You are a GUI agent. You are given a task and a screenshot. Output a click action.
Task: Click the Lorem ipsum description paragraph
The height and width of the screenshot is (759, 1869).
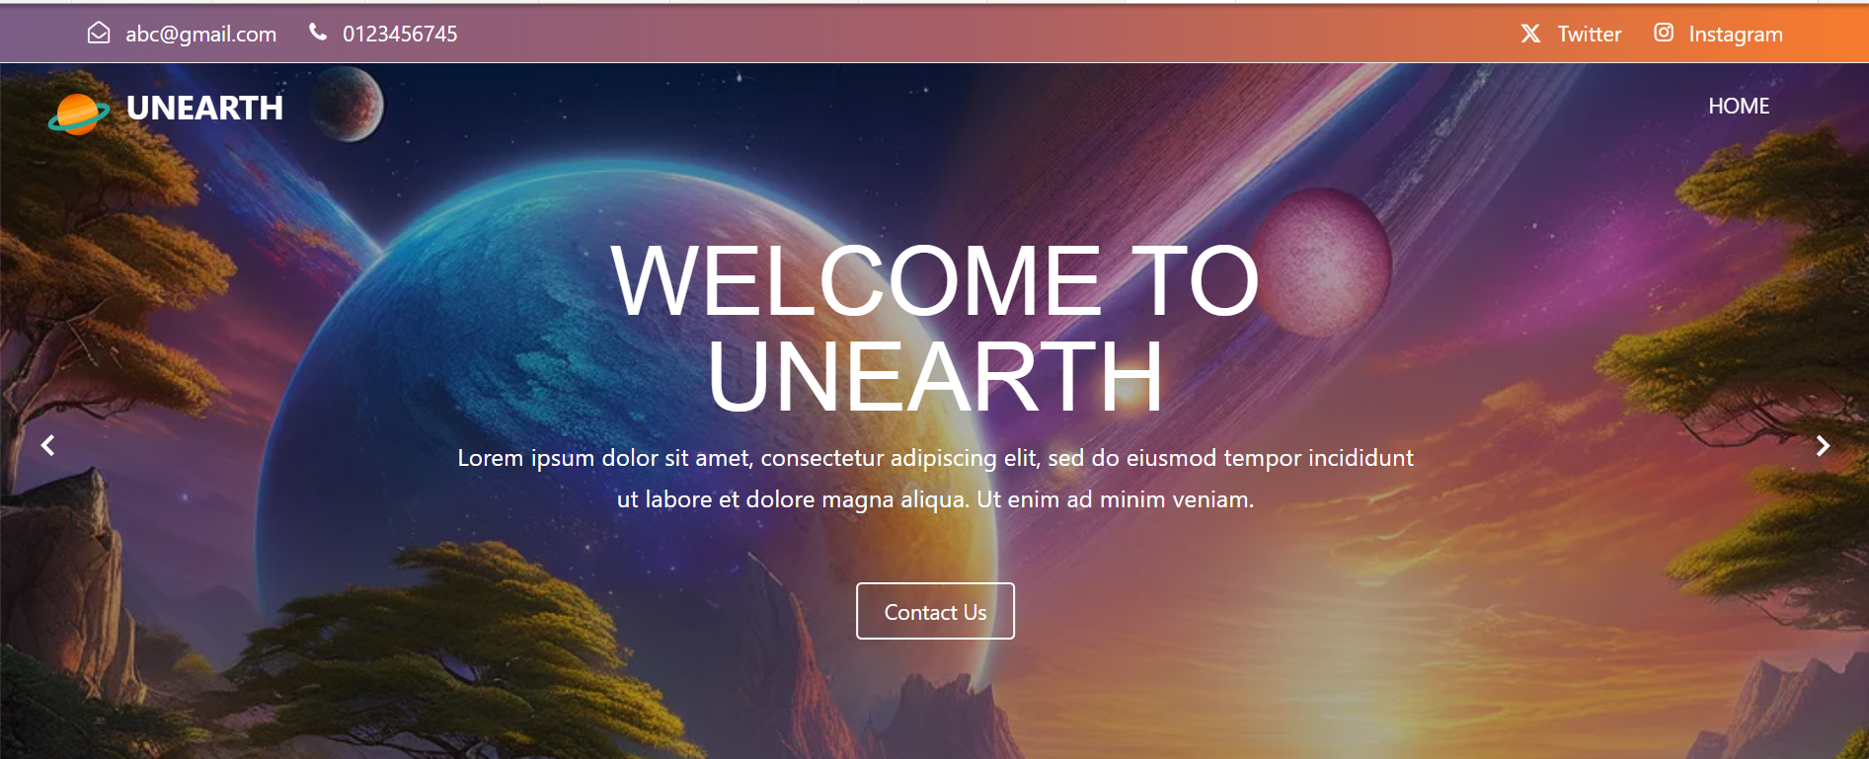(935, 479)
